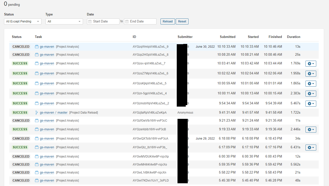Click the June 30, 2022 date text

pyautogui.click(x=205, y=47)
